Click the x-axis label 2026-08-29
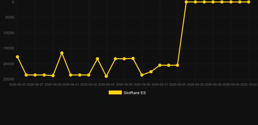This screenshot has height=125, width=258. tap(53, 85)
